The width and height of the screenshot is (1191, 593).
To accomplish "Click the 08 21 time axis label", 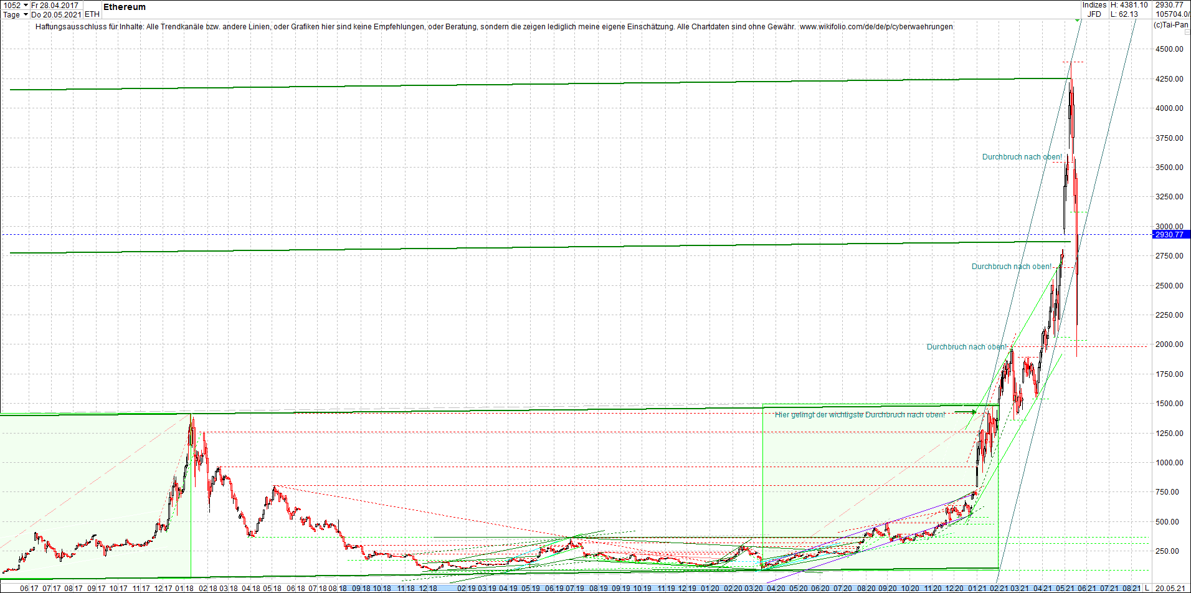I will [1131, 589].
